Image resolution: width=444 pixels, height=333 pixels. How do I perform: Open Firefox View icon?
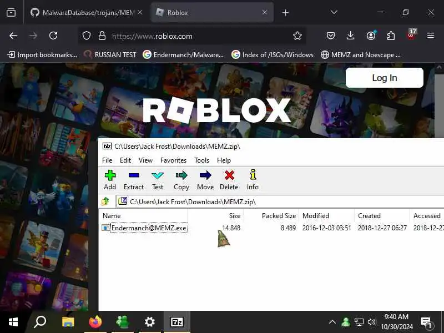pyautogui.click(x=11, y=12)
